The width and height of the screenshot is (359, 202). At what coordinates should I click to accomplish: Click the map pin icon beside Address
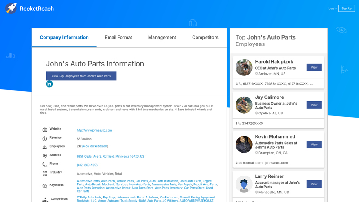point(44,156)
